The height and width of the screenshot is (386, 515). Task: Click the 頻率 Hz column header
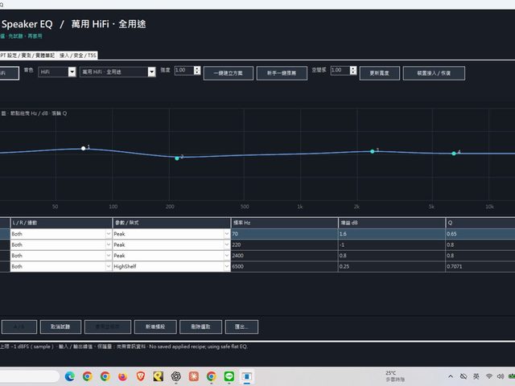coord(284,223)
